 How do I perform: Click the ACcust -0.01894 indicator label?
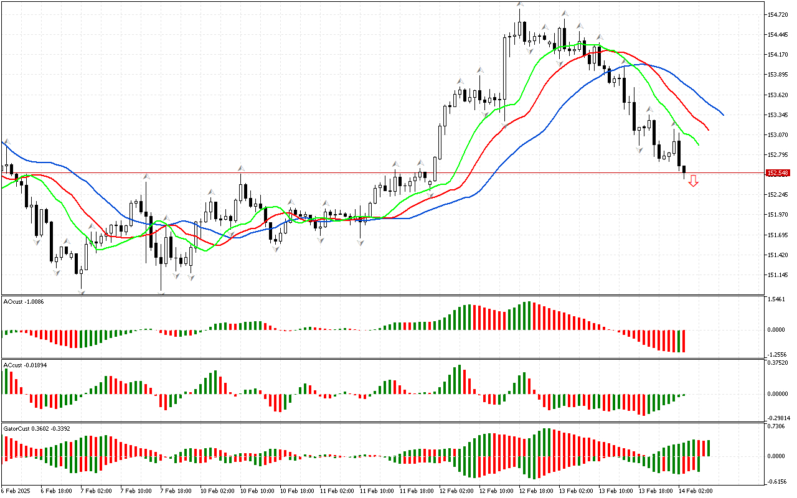click(x=26, y=365)
